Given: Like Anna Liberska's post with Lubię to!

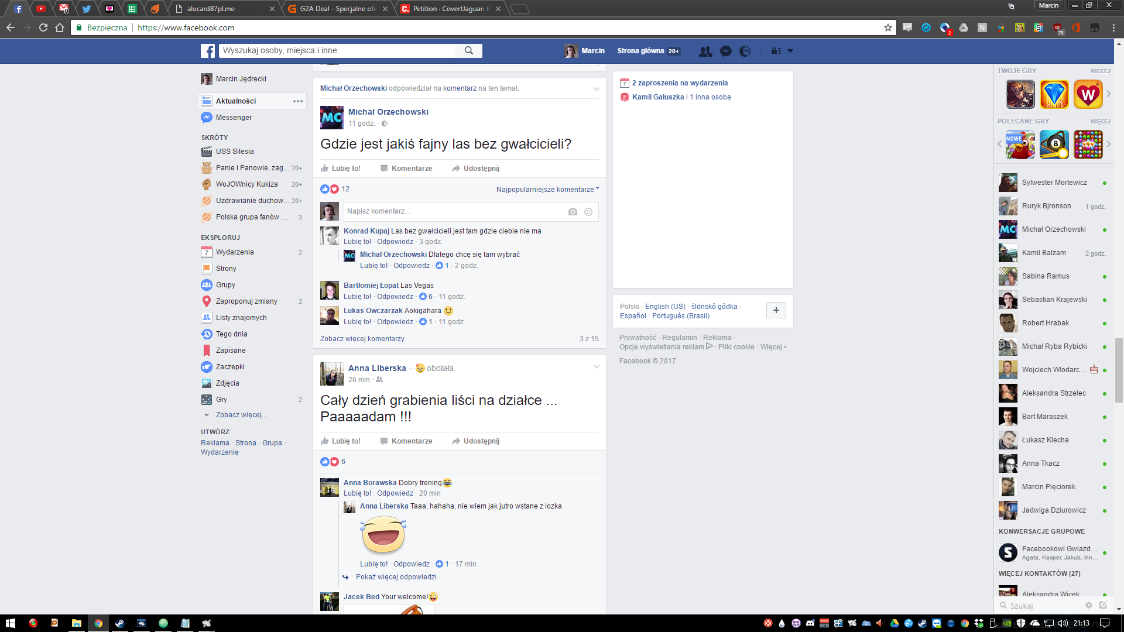Looking at the screenshot, I should click(x=341, y=441).
